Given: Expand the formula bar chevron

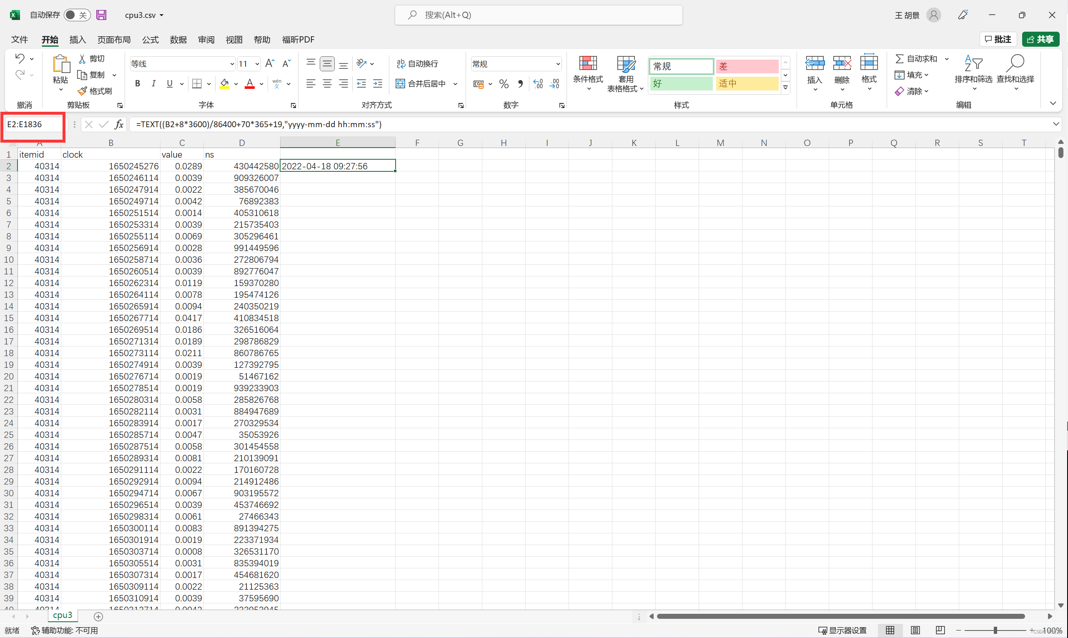Looking at the screenshot, I should pyautogui.click(x=1055, y=124).
